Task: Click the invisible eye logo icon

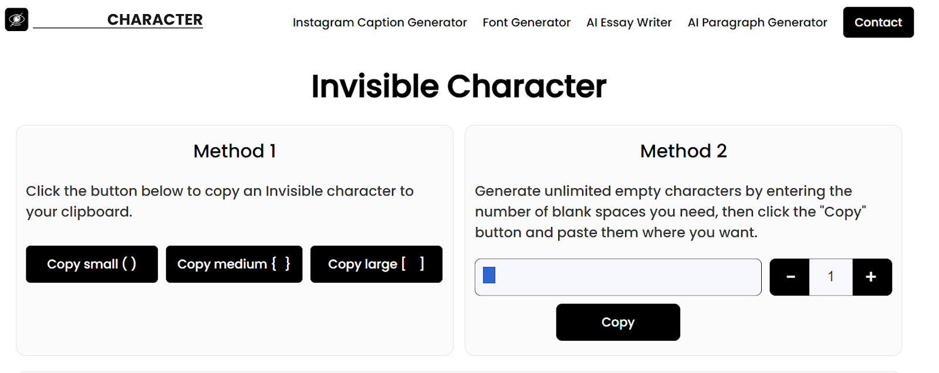Action: (16, 20)
